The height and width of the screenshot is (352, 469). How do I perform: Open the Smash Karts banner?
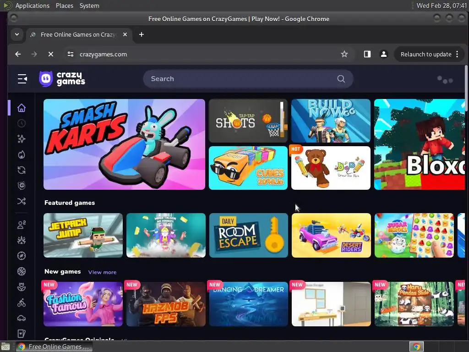(124, 144)
